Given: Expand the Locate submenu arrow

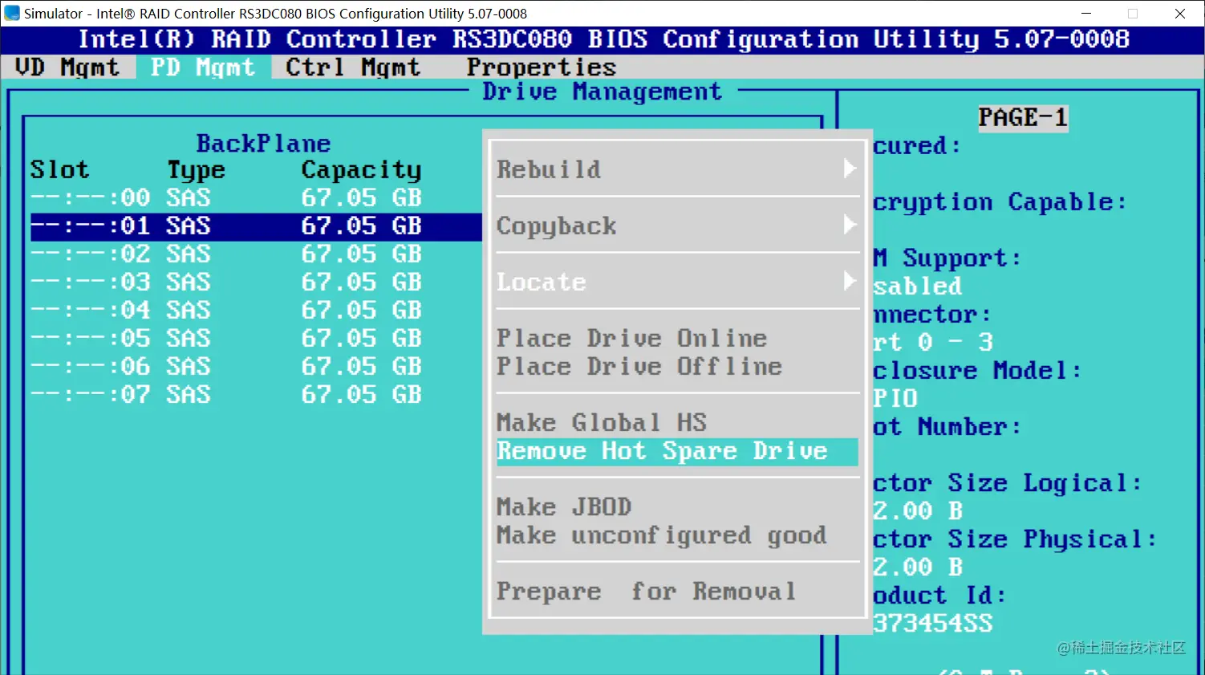Looking at the screenshot, I should pyautogui.click(x=850, y=281).
